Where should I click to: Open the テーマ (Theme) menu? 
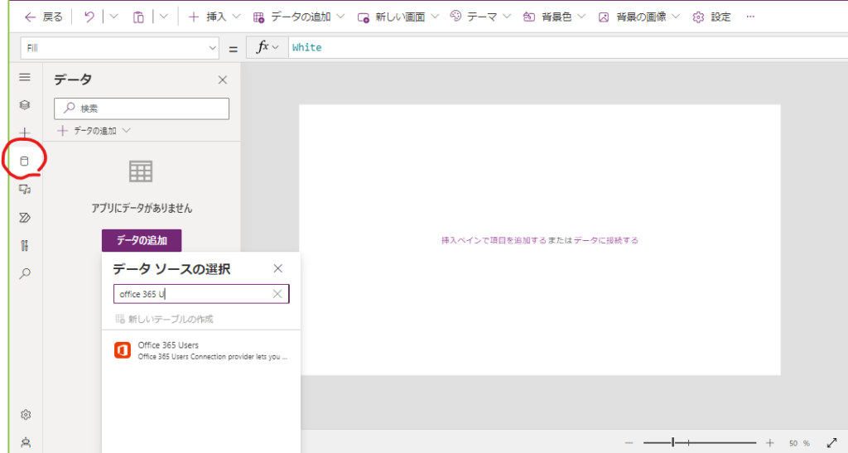[480, 17]
